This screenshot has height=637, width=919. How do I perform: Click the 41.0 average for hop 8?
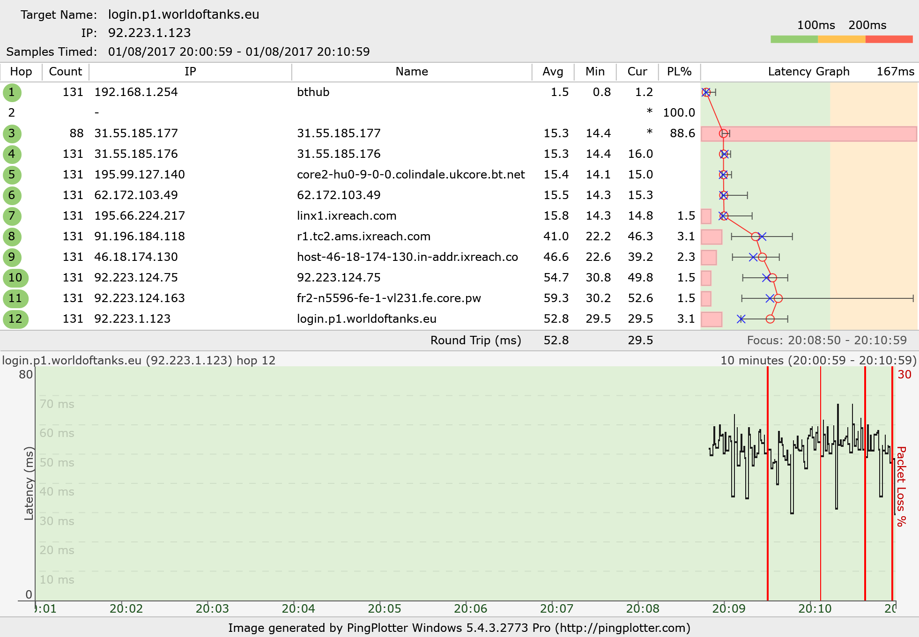[556, 237]
